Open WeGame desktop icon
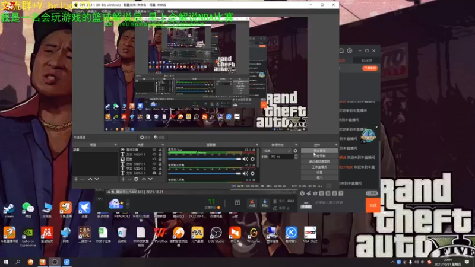This screenshot has width=475, height=267. pos(254,235)
